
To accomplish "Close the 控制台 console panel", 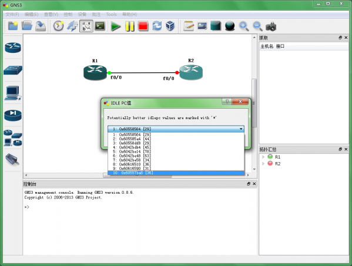I will tap(254, 184).
